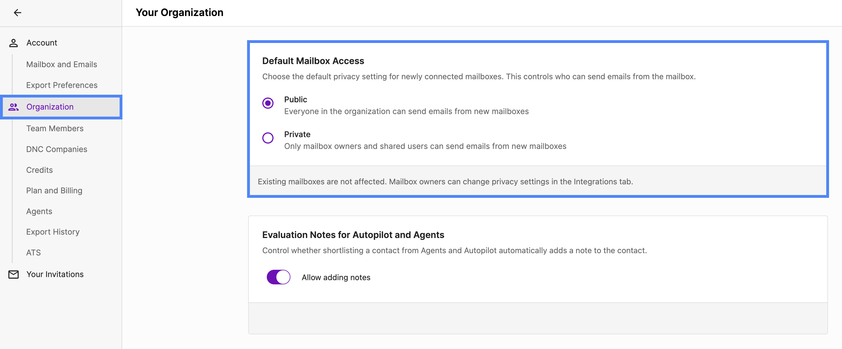The height and width of the screenshot is (349, 842).
Task: Open Your Invitations label
Action: [x=55, y=274]
